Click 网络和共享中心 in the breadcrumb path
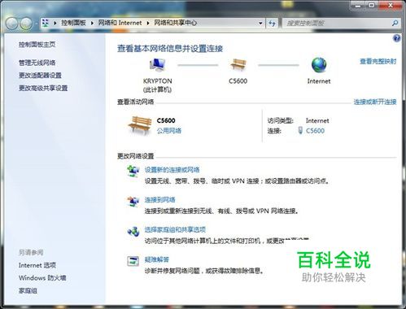The image size is (406, 309). point(176,23)
